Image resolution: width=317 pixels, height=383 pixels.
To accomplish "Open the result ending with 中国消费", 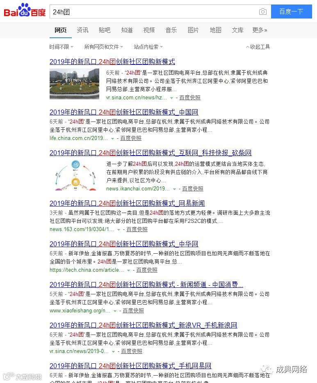I will [x=146, y=284].
